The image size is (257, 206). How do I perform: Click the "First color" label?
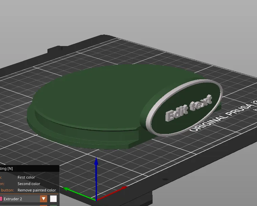[26, 177]
